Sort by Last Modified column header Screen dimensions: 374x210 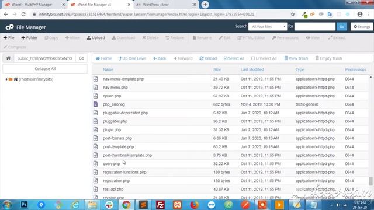click(x=252, y=69)
